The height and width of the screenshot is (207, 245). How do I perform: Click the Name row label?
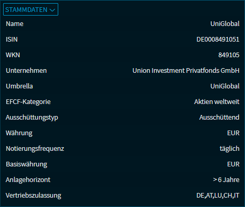(15, 24)
